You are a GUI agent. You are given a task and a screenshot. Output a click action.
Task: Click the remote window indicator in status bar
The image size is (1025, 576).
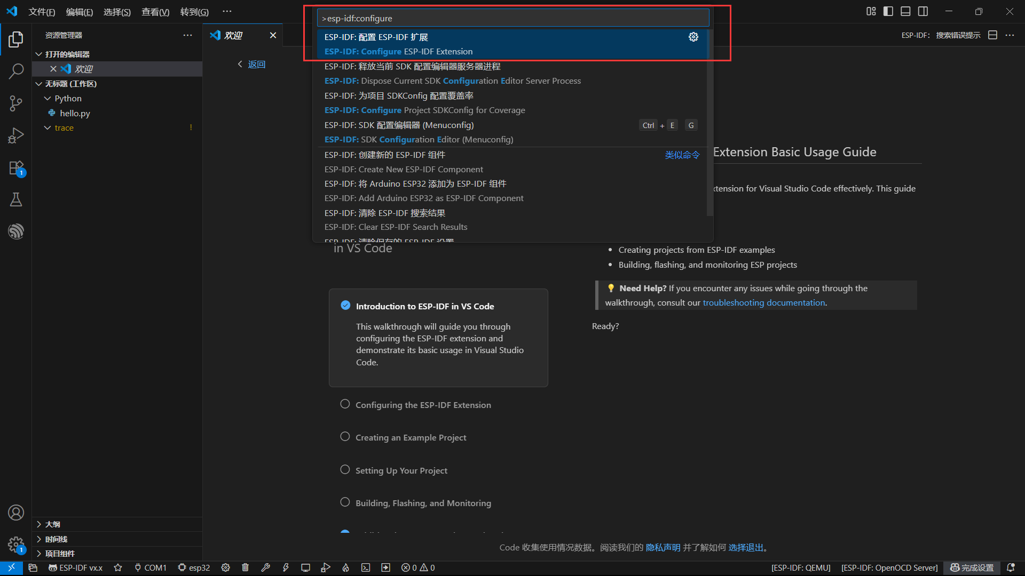tap(11, 568)
